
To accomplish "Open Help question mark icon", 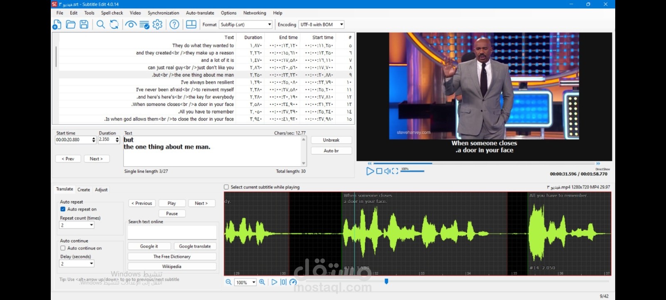I will 174,25.
